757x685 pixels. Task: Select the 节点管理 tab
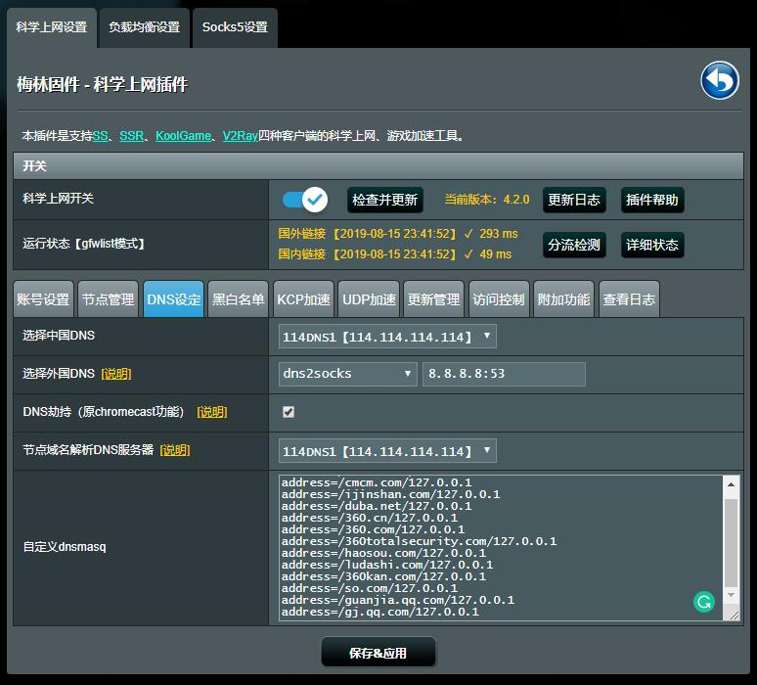pos(108,299)
